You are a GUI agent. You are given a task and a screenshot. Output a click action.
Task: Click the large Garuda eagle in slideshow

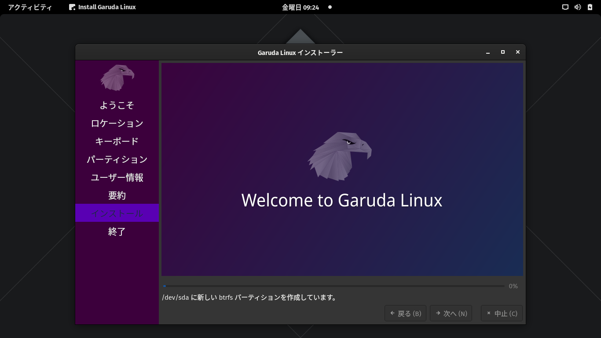pyautogui.click(x=340, y=156)
